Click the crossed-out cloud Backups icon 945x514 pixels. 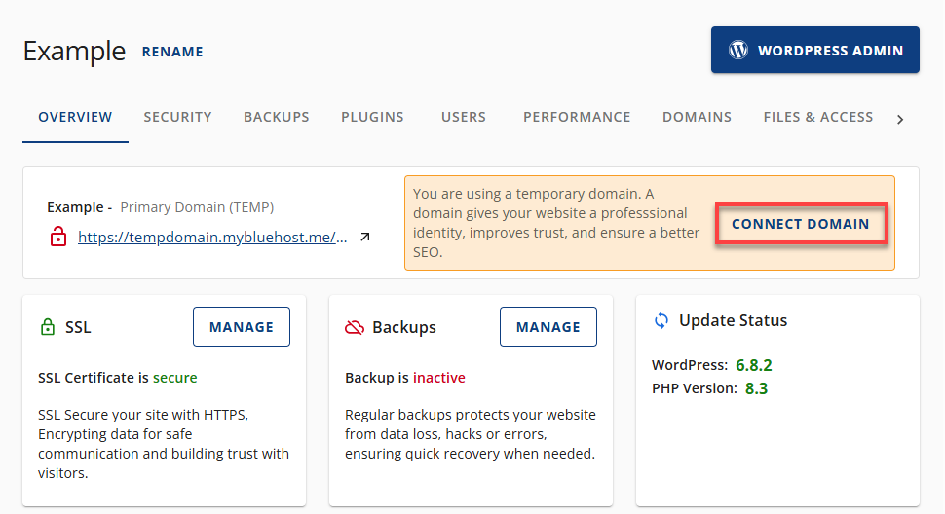pyautogui.click(x=355, y=328)
